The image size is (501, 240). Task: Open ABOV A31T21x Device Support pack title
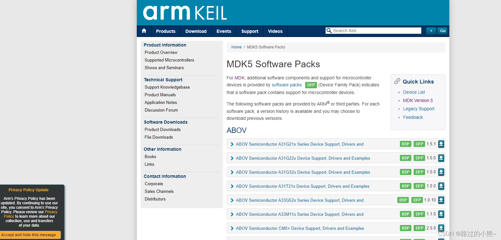tap(302, 186)
